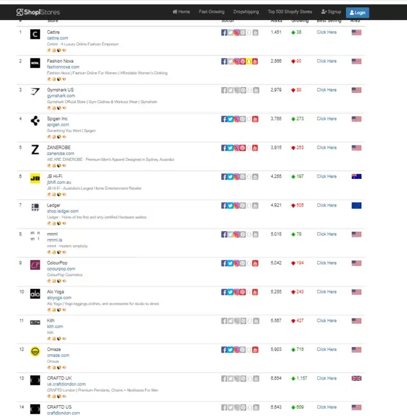Select the Alexa rank 5,042 for ColourPop
The image size is (407, 416).
(x=276, y=263)
